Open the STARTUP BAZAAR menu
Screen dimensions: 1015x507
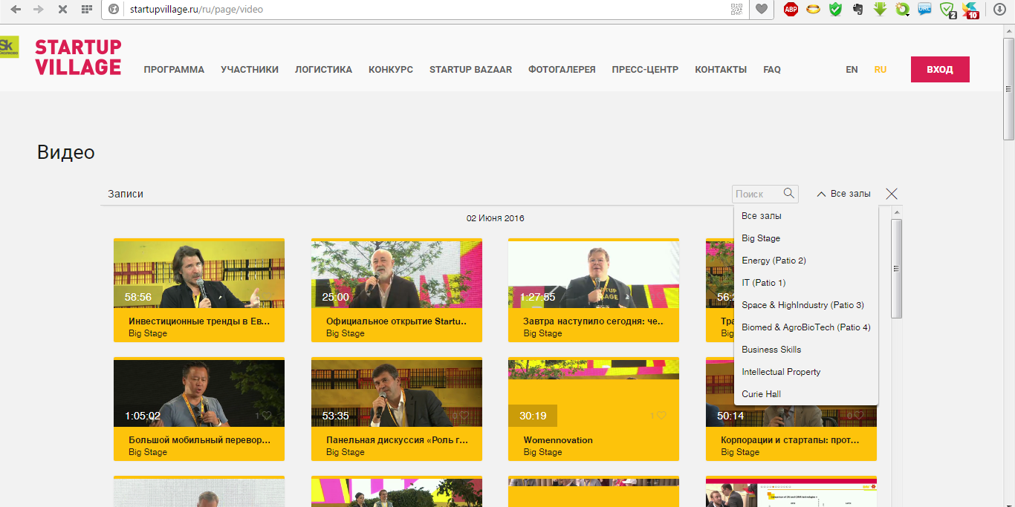click(470, 70)
